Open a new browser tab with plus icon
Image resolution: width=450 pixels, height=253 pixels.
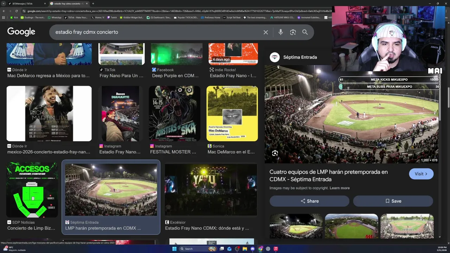click(93, 4)
